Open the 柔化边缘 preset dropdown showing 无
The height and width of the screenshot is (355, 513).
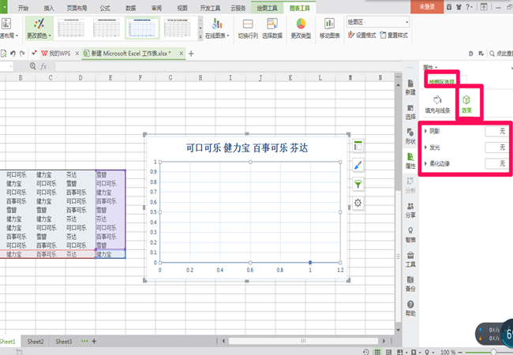tap(496, 163)
